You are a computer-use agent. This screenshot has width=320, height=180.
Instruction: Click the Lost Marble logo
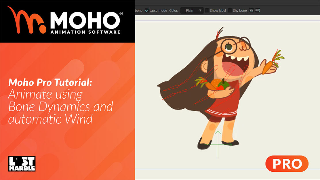point(22,164)
